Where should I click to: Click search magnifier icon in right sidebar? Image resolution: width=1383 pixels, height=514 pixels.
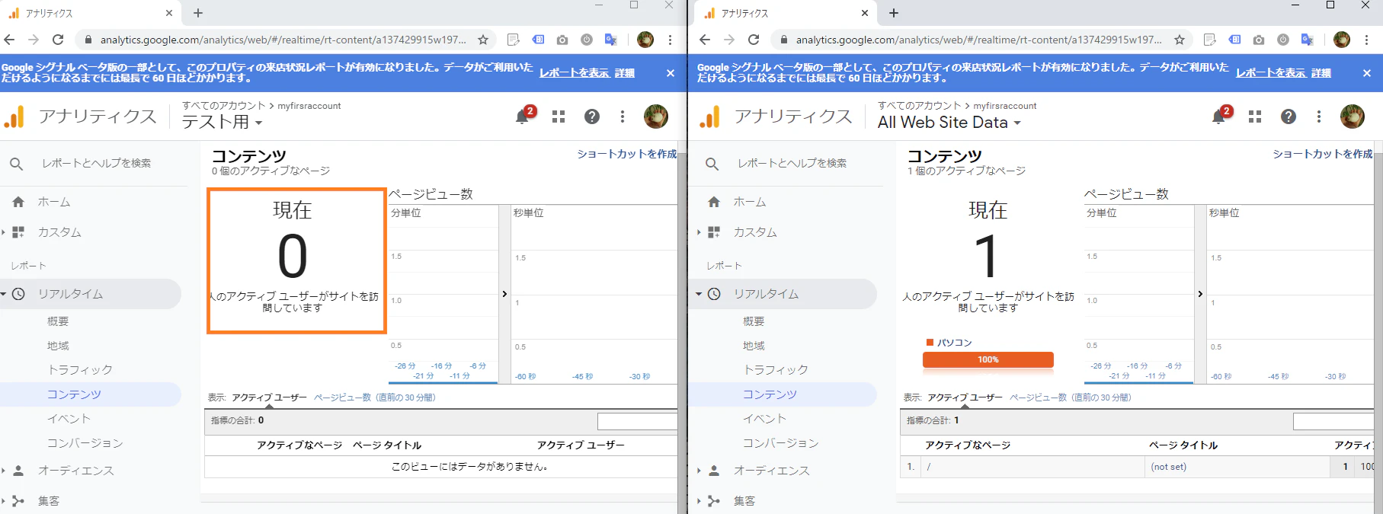(712, 164)
